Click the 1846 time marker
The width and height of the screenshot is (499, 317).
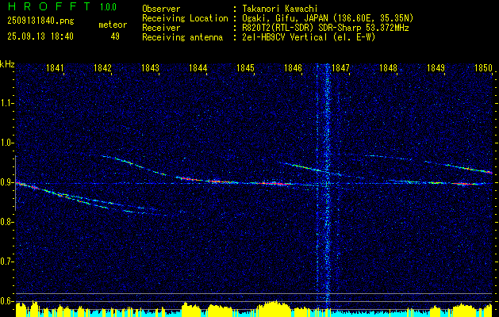click(x=293, y=68)
